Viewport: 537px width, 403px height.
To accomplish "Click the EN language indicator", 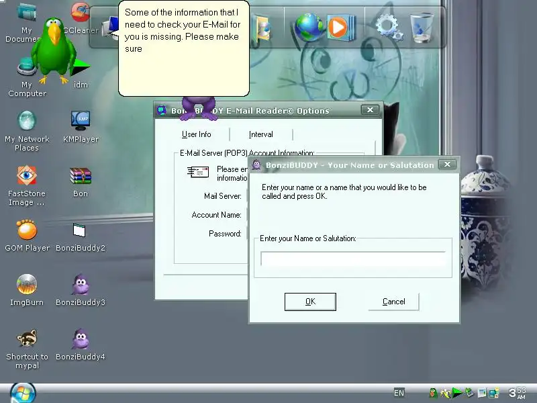I will (x=399, y=393).
